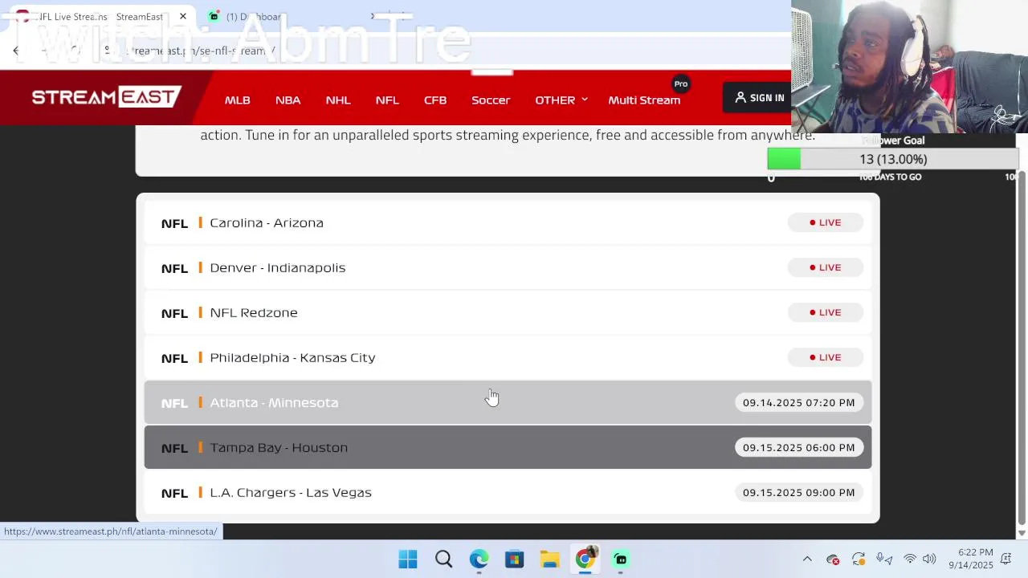
Task: Click the site info icon in address bar
Action: pos(106,50)
